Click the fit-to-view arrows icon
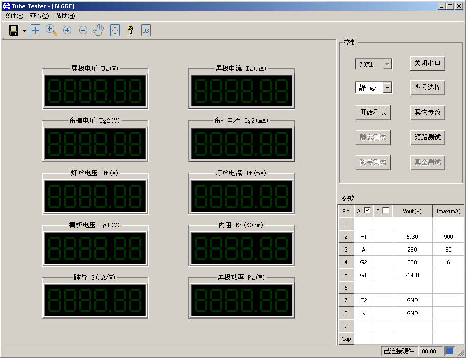The image size is (466, 358). click(x=115, y=31)
